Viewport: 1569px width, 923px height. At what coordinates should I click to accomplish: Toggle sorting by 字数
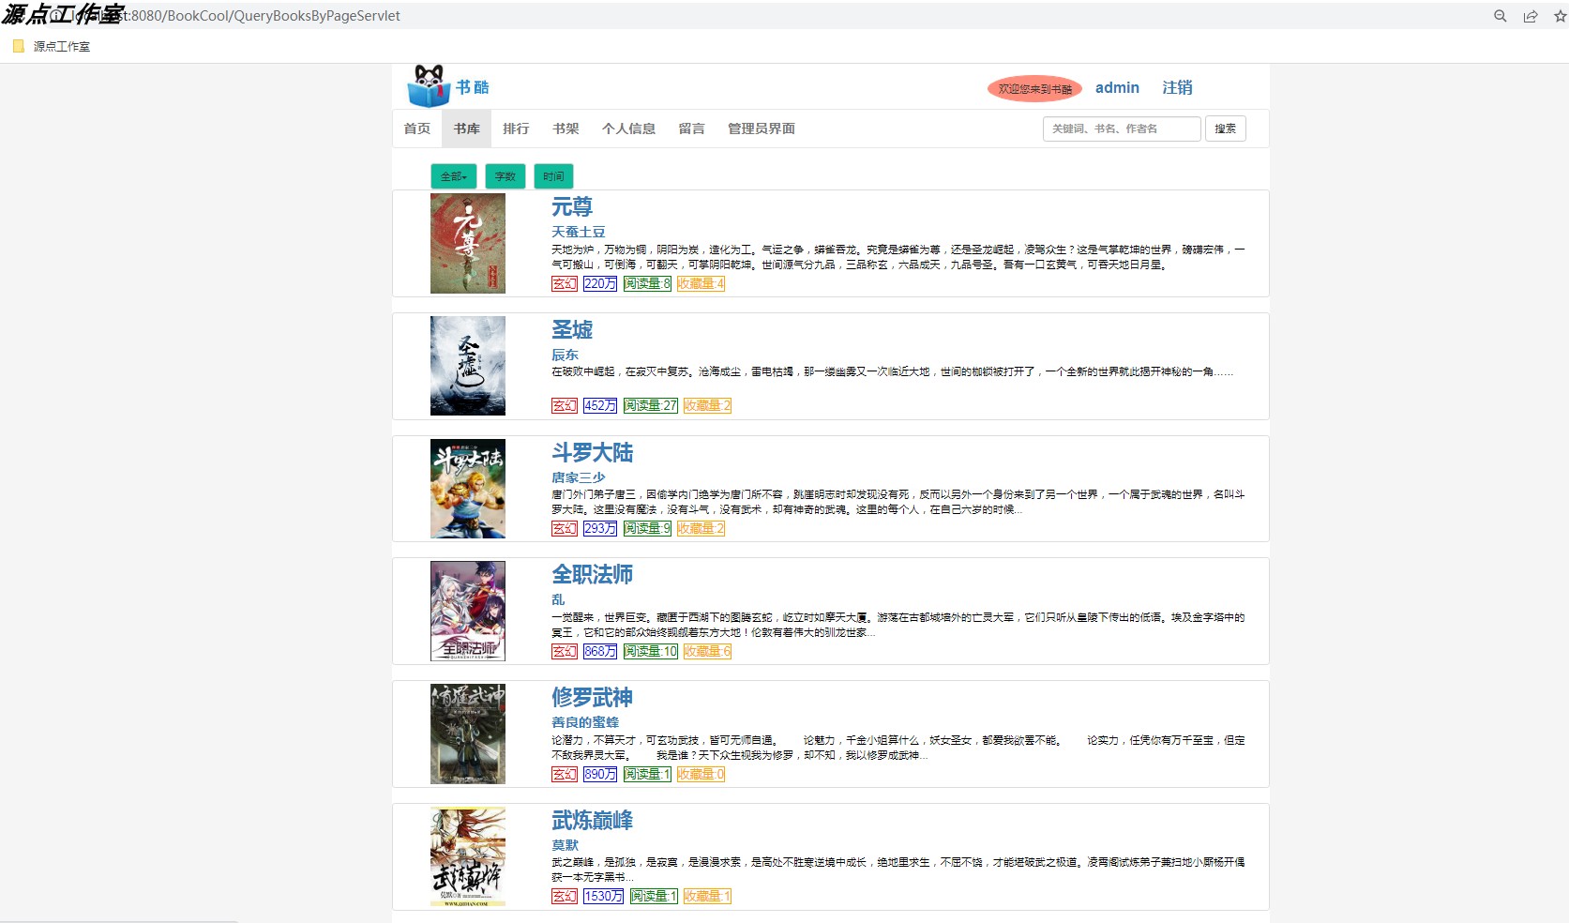pyautogui.click(x=505, y=175)
